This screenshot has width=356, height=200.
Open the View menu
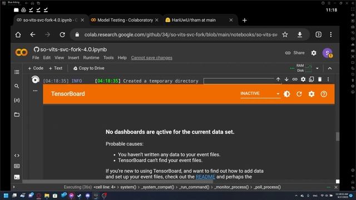[59, 58]
